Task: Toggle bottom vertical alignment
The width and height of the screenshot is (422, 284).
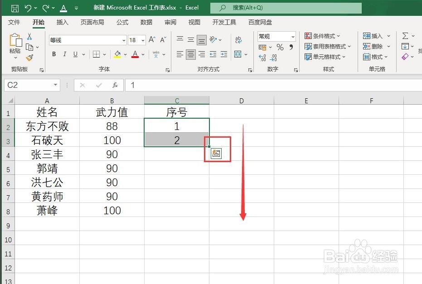Action: pos(202,40)
